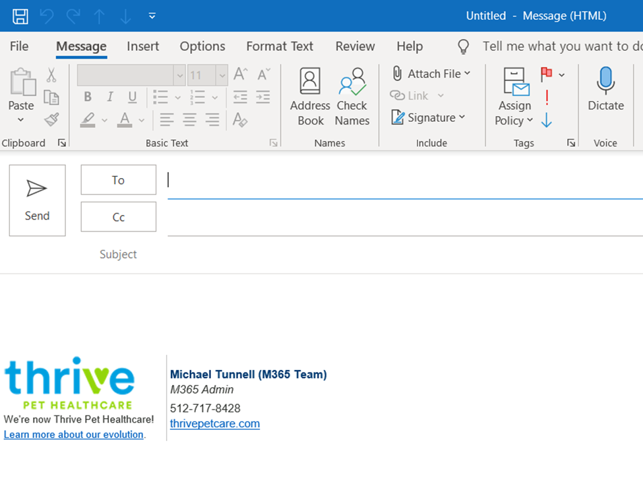Click the Cut scissors icon

click(x=51, y=75)
